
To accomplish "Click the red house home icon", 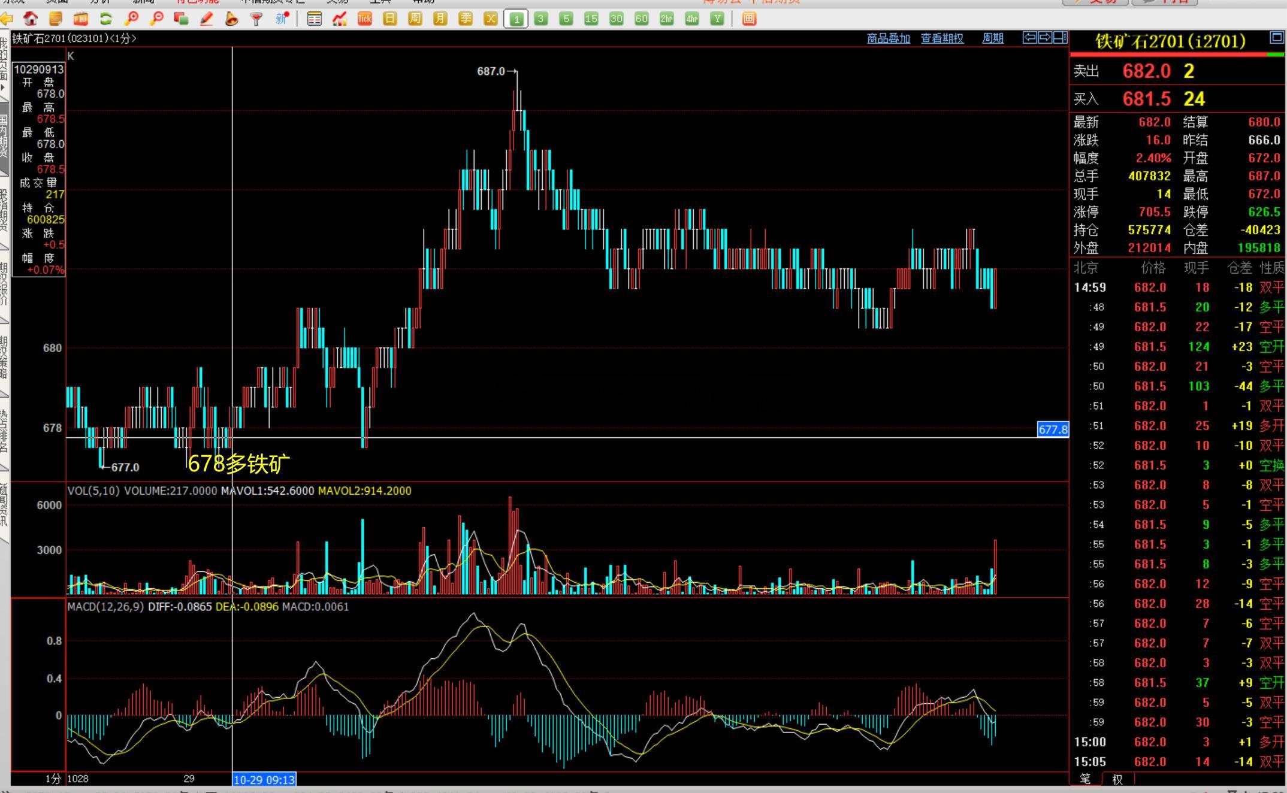I will click(30, 19).
